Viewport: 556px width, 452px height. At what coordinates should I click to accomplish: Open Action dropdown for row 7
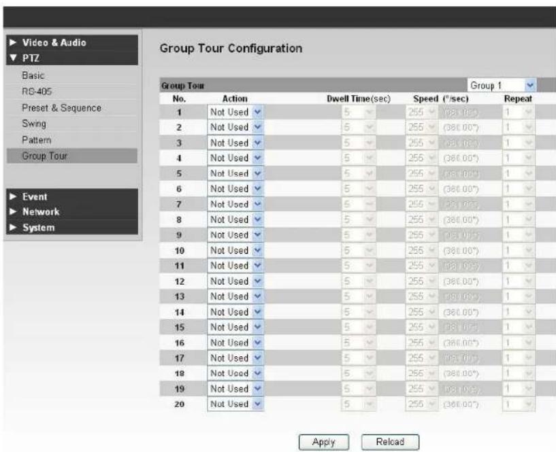point(235,205)
